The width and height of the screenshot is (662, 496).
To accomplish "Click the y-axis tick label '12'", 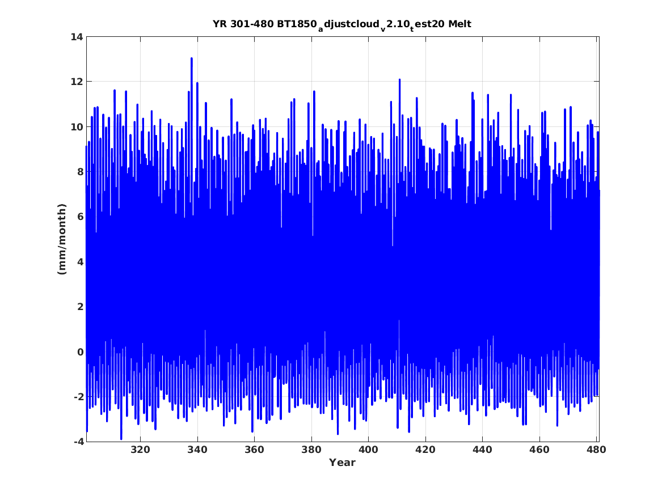I will (77, 82).
